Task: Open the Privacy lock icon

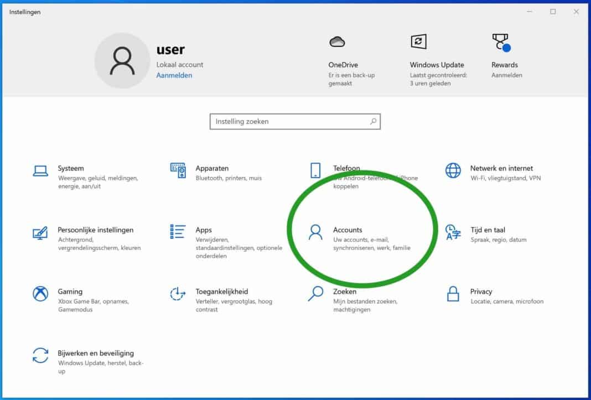Action: coord(453,294)
